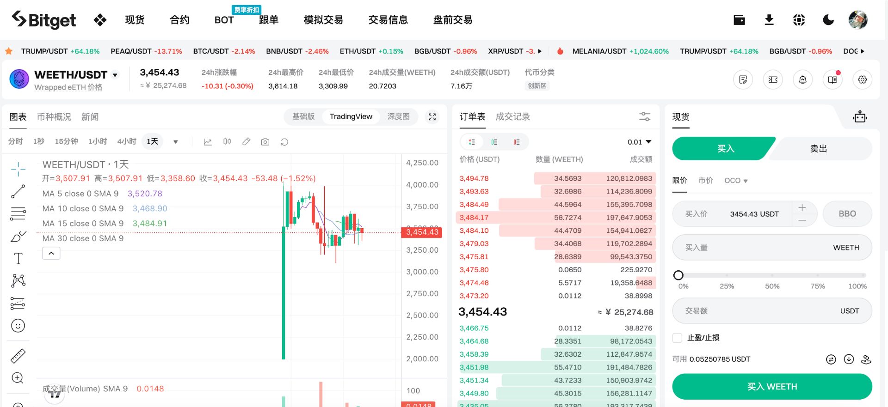
Task: Select the ruler measure tool
Action: [18, 356]
